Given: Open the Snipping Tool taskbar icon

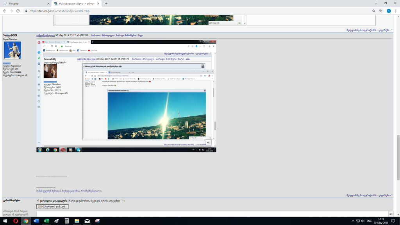Looking at the screenshot, I should pyautogui.click(x=97, y=221).
